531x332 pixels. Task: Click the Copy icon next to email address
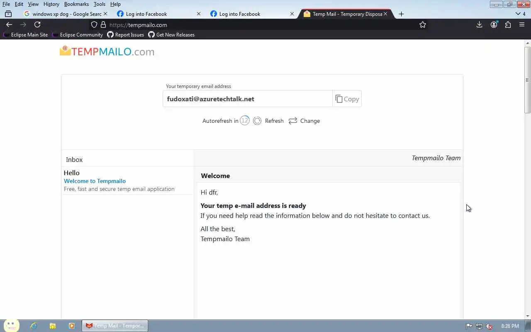pyautogui.click(x=339, y=99)
